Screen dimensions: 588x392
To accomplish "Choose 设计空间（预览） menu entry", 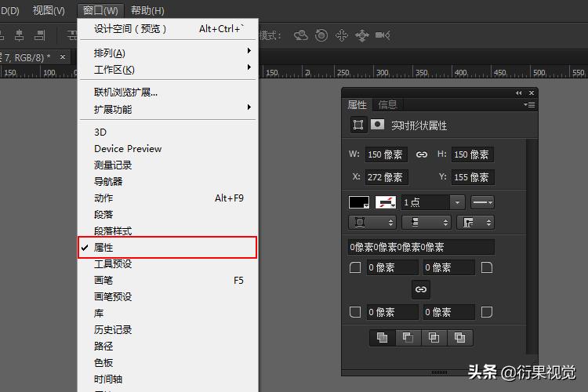I will point(168,29).
